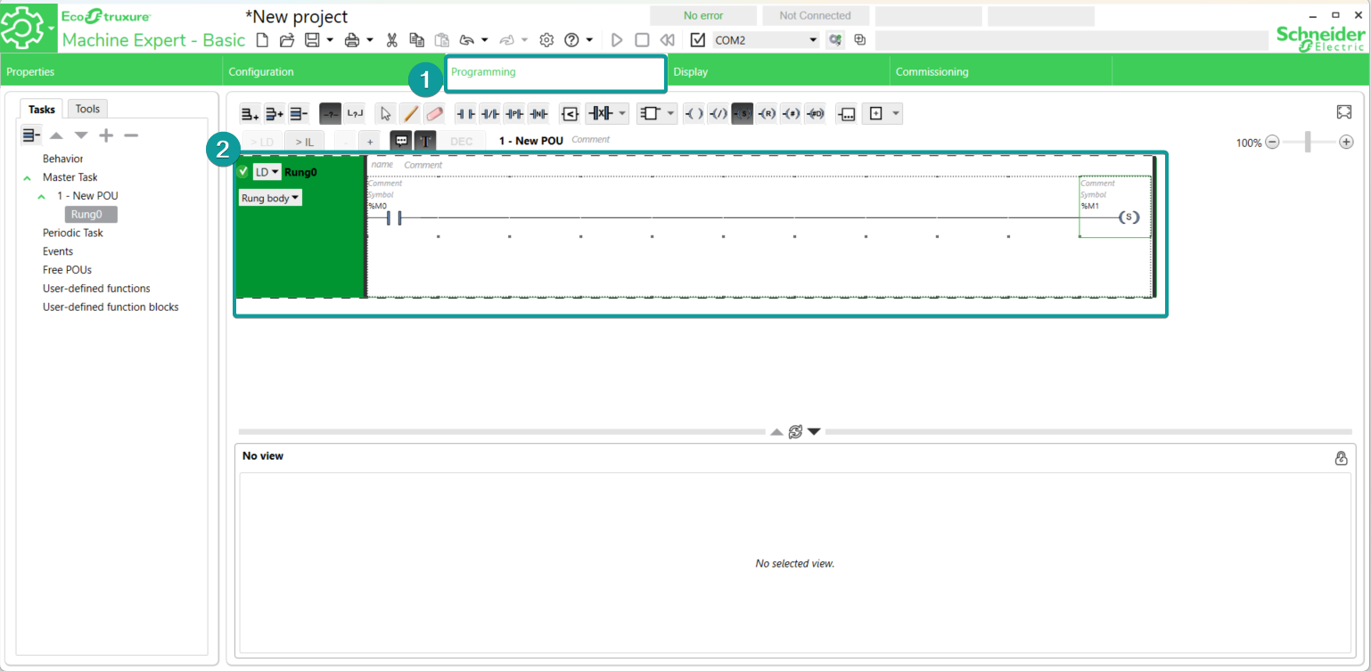Click the Start controller play icon
This screenshot has width=1371, height=671.
[x=616, y=40]
